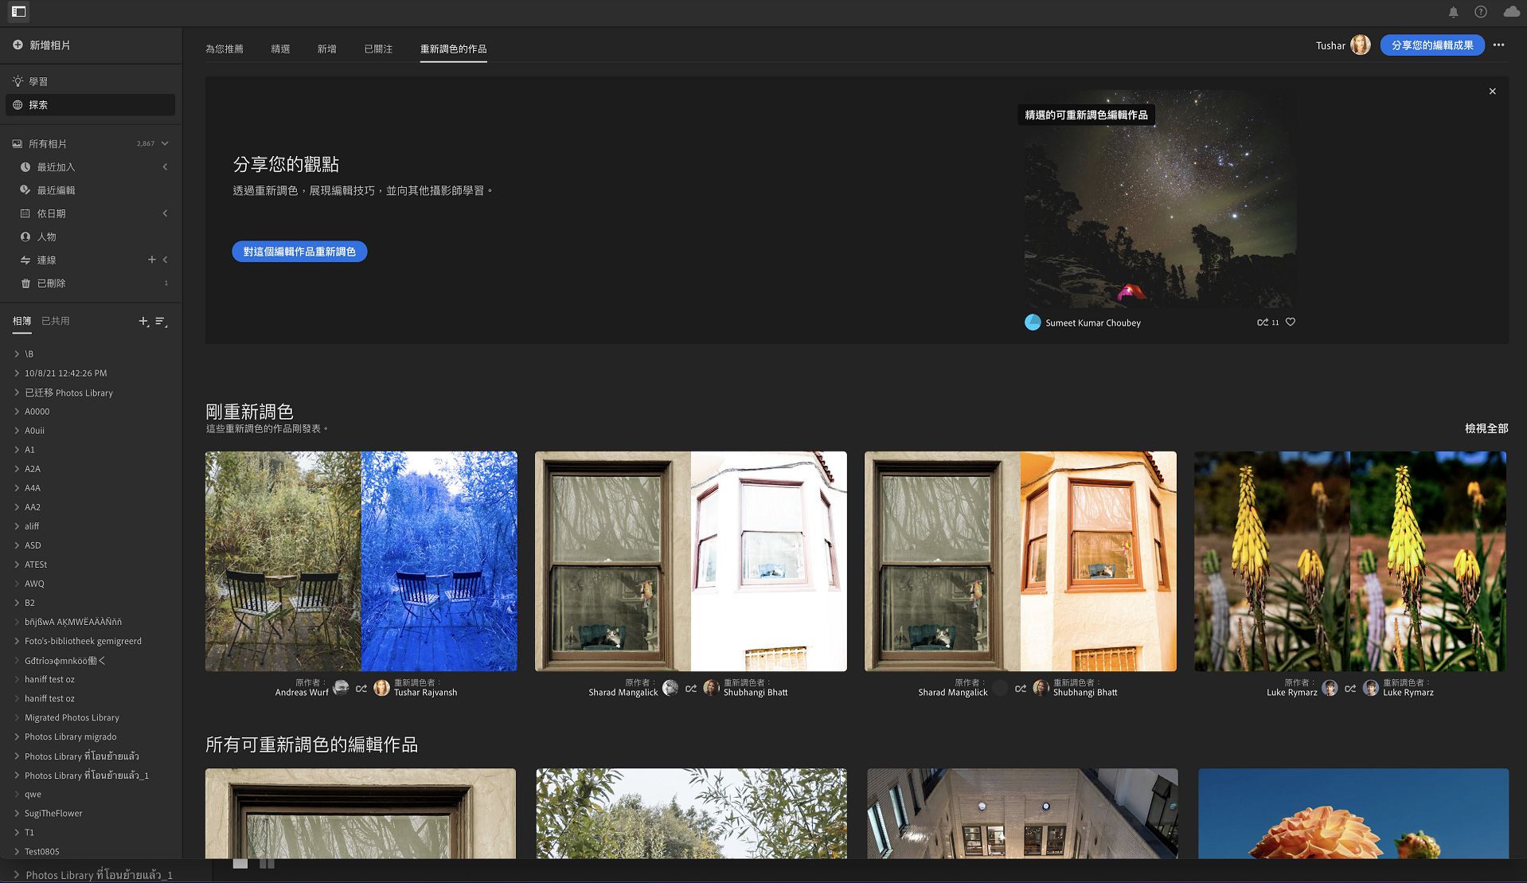
Task: Create a new album with plus icon
Action: click(x=143, y=321)
